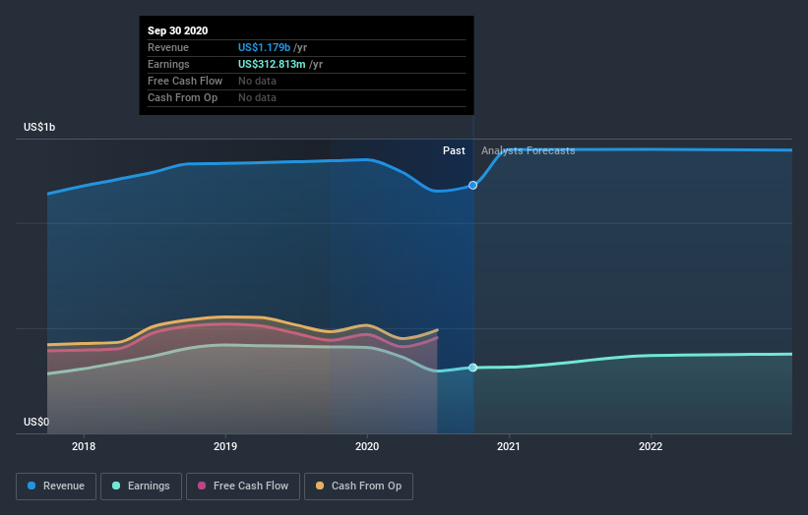Click the US$312.813m earnings value
Screen dimensions: 808x515
pyautogui.click(x=272, y=64)
